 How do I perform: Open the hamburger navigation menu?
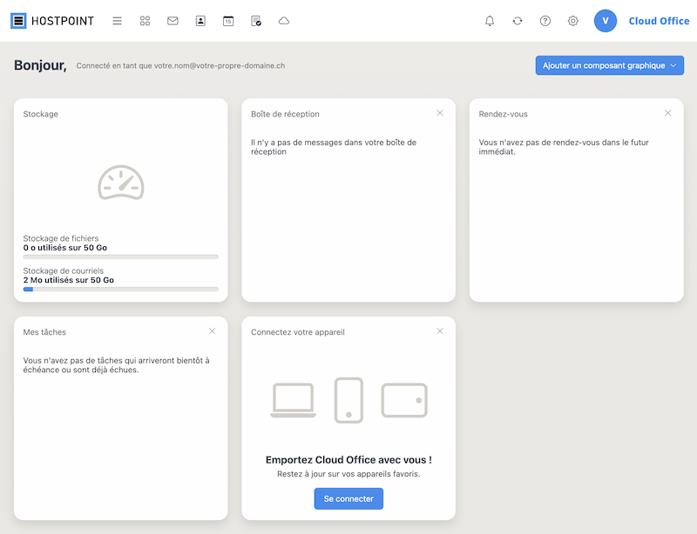click(117, 21)
